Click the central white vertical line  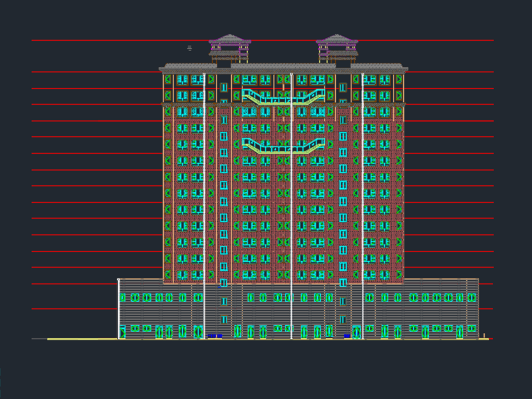tap(291, 208)
